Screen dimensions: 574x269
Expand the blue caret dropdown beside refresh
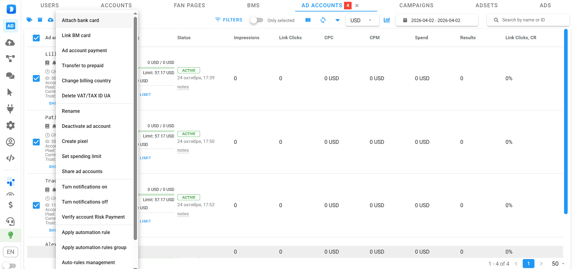coord(337,20)
